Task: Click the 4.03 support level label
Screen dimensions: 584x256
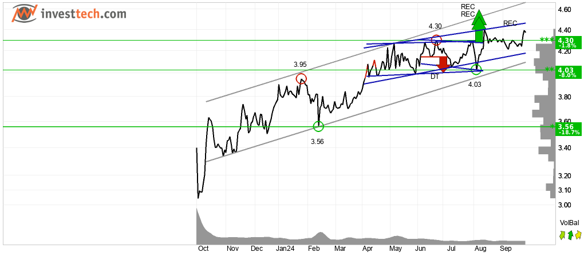Action: pos(567,72)
